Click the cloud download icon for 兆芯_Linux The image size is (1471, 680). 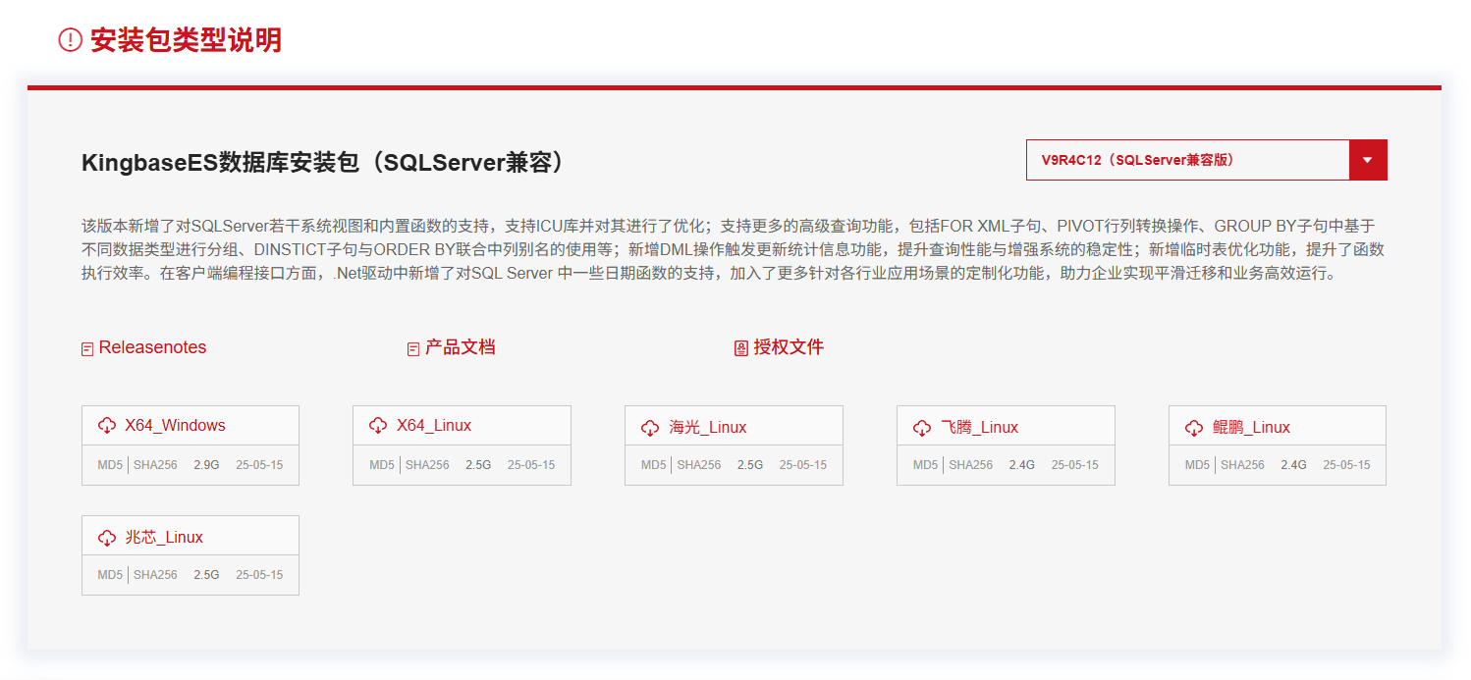pos(107,538)
